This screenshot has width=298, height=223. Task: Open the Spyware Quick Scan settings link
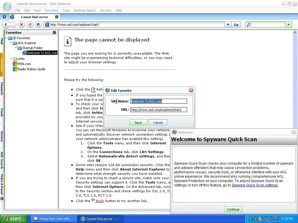(255, 185)
